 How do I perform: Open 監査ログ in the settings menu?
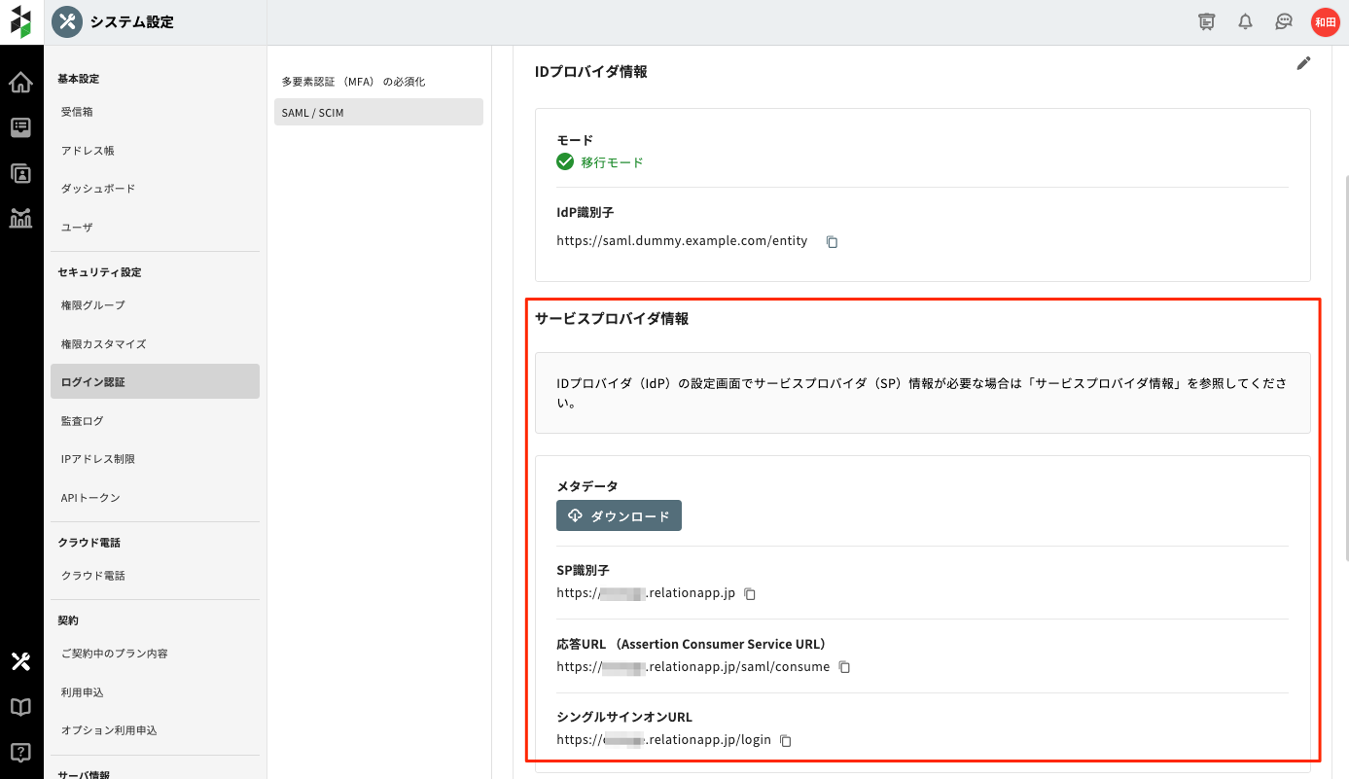point(82,421)
